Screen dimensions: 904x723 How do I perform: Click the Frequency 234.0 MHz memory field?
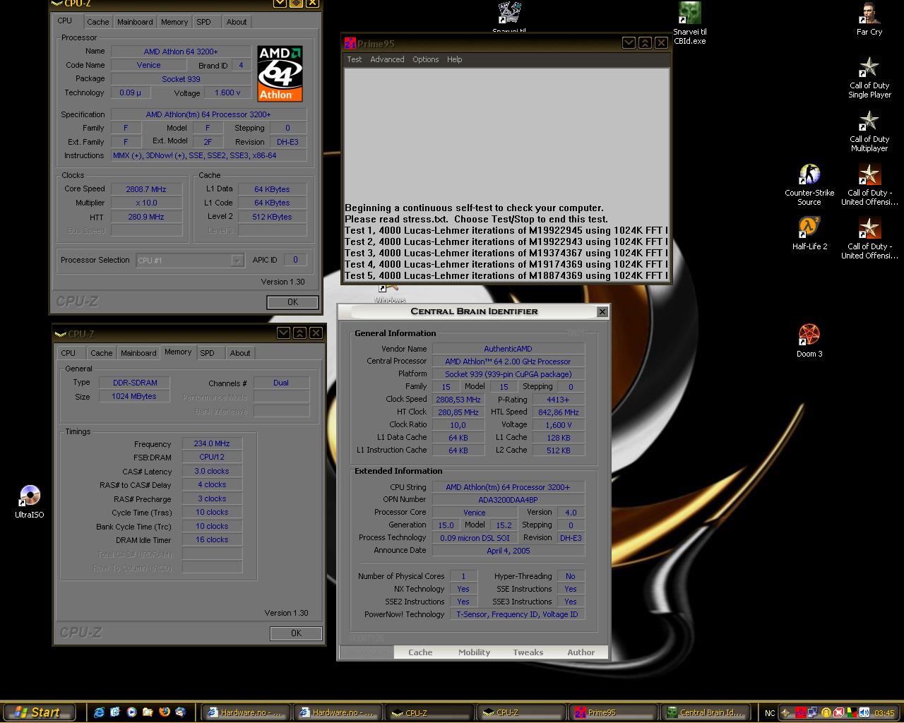[212, 443]
